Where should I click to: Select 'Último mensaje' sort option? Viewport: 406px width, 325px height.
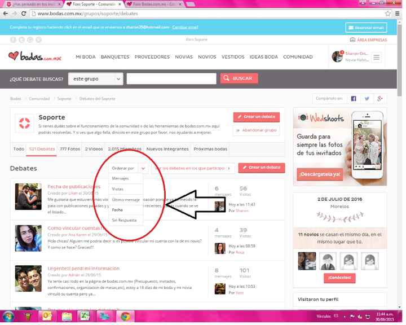[126, 200]
